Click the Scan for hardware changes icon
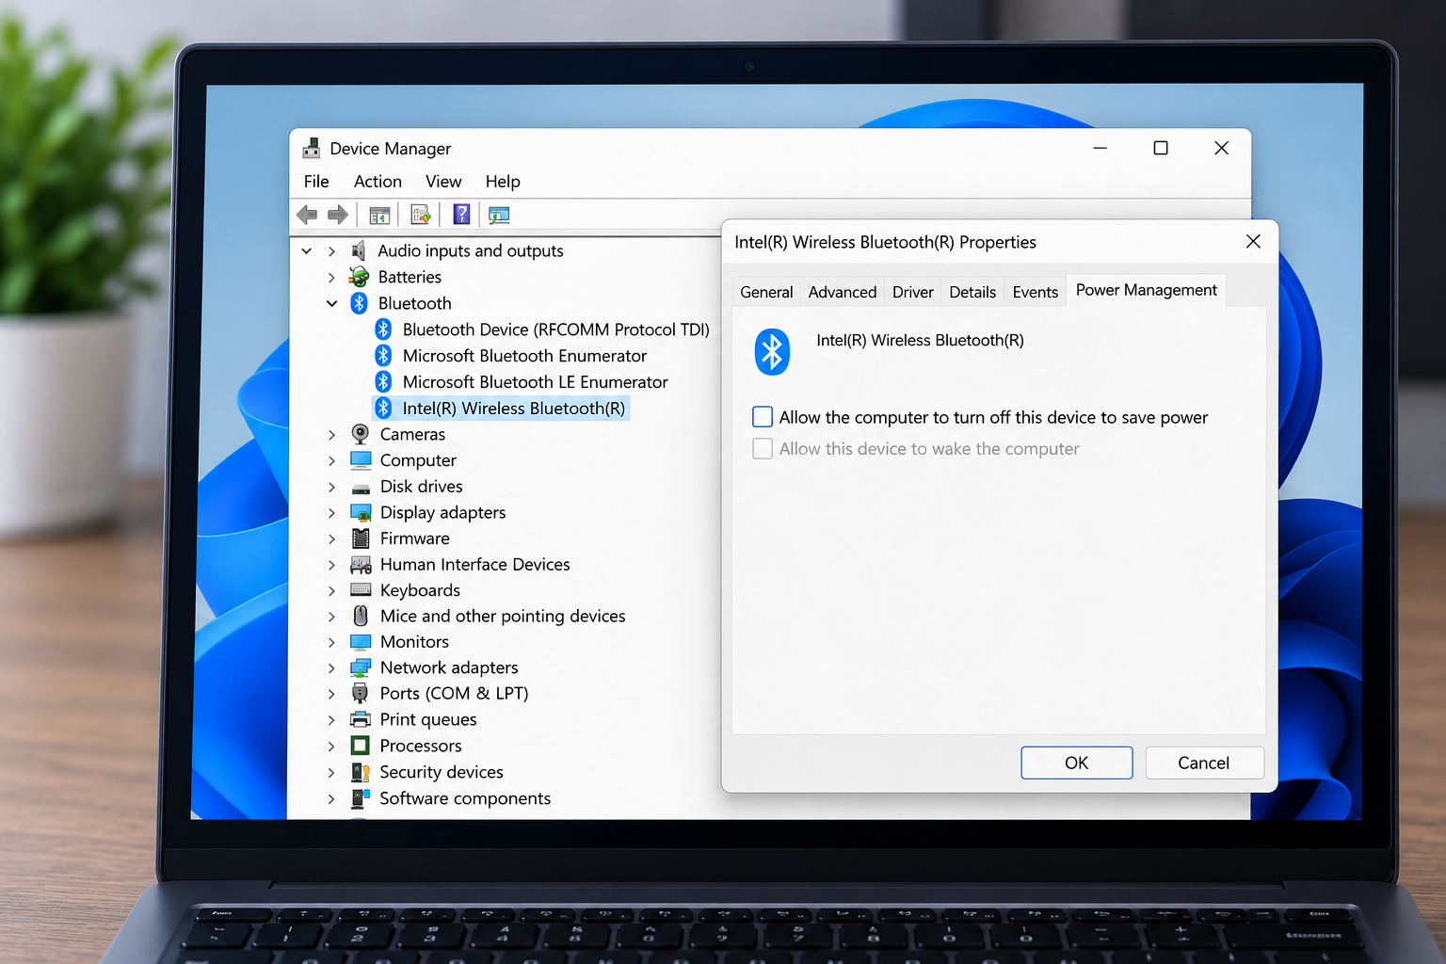The image size is (1446, 964). (x=499, y=216)
